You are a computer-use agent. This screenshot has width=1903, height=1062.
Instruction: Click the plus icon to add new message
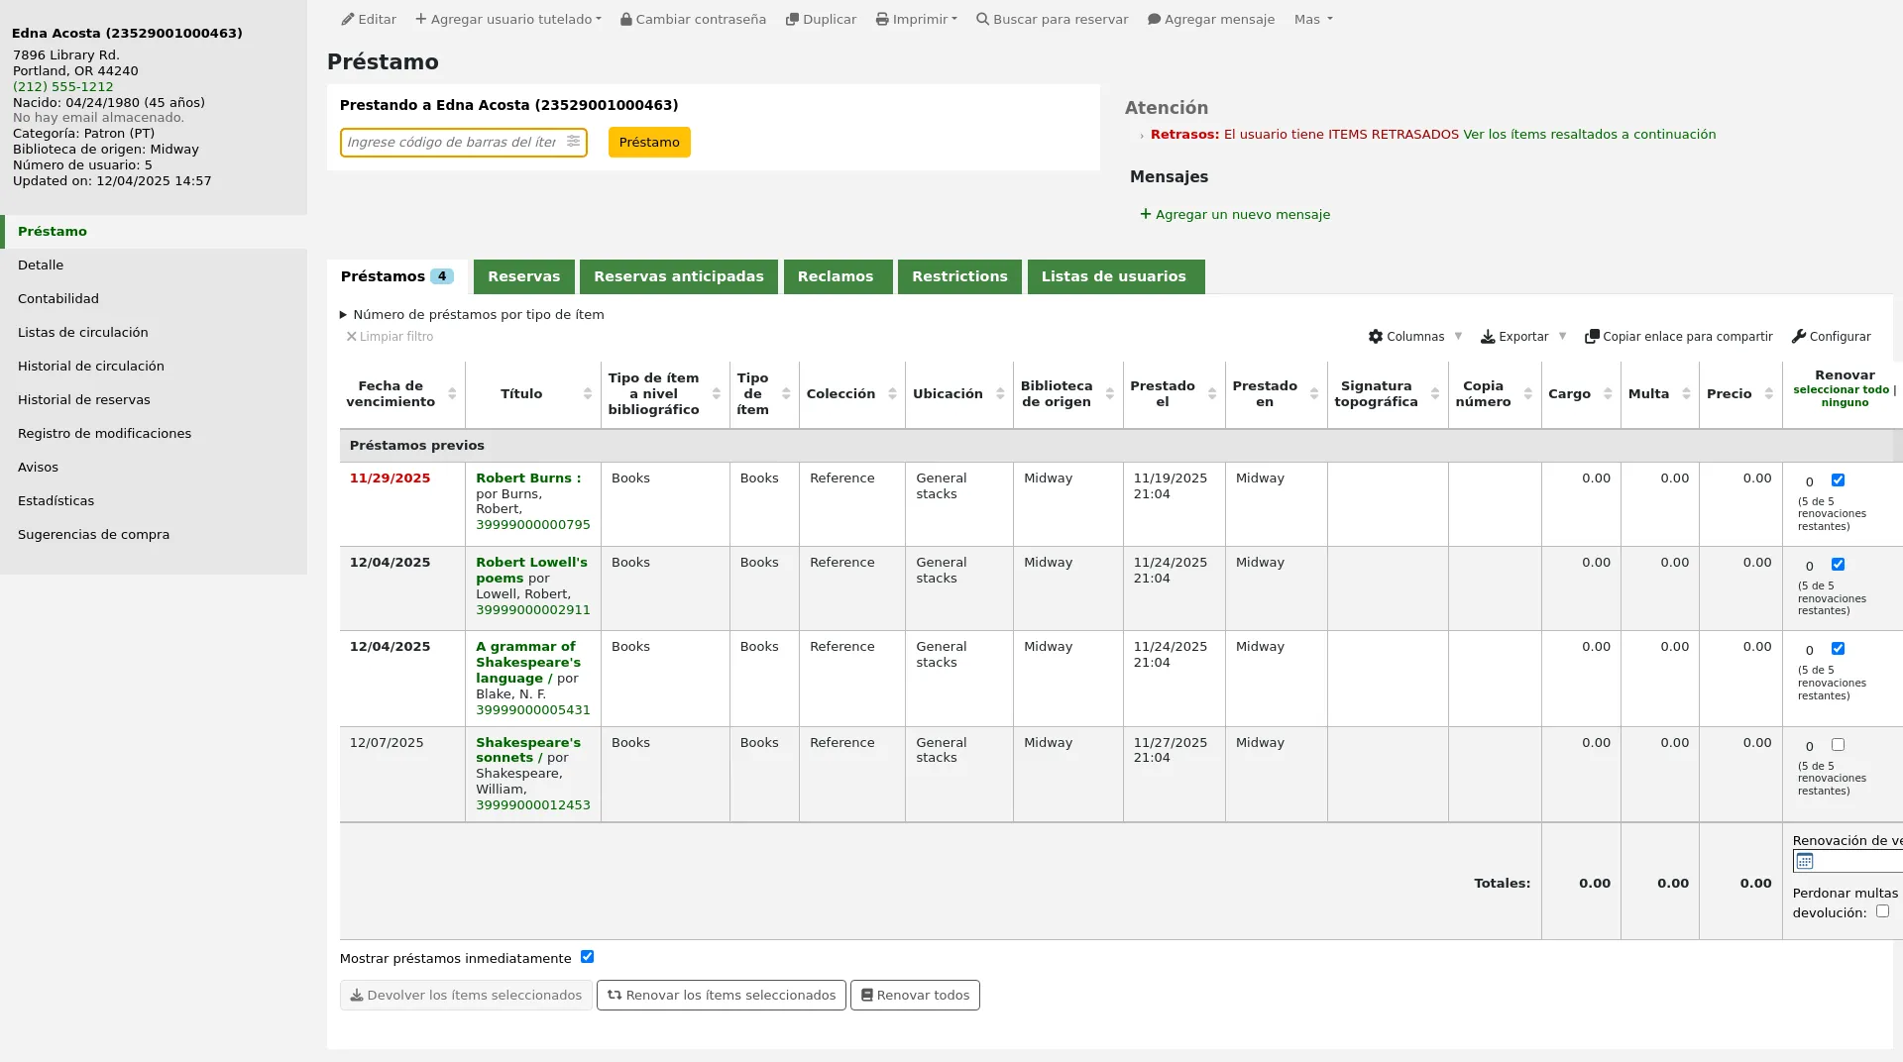[x=1146, y=214]
